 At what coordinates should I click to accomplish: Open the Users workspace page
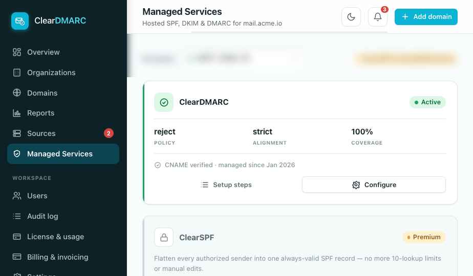tap(63, 196)
